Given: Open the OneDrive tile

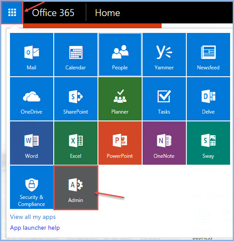Looking at the screenshot, I should (x=32, y=99).
